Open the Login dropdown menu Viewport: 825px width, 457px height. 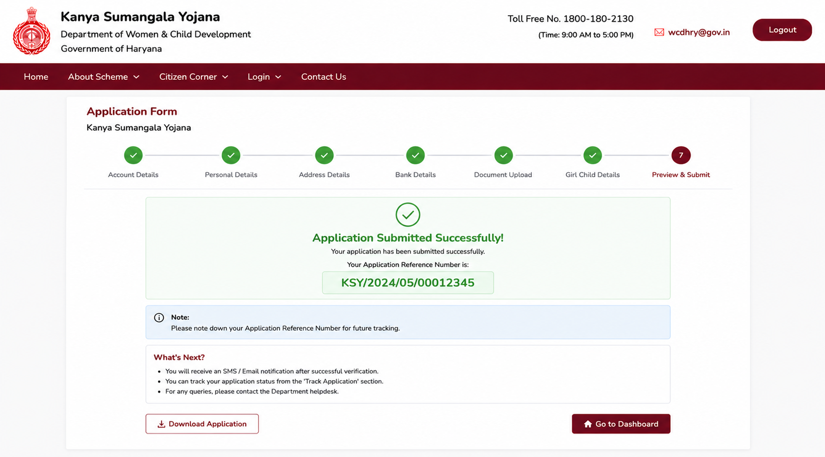click(264, 77)
